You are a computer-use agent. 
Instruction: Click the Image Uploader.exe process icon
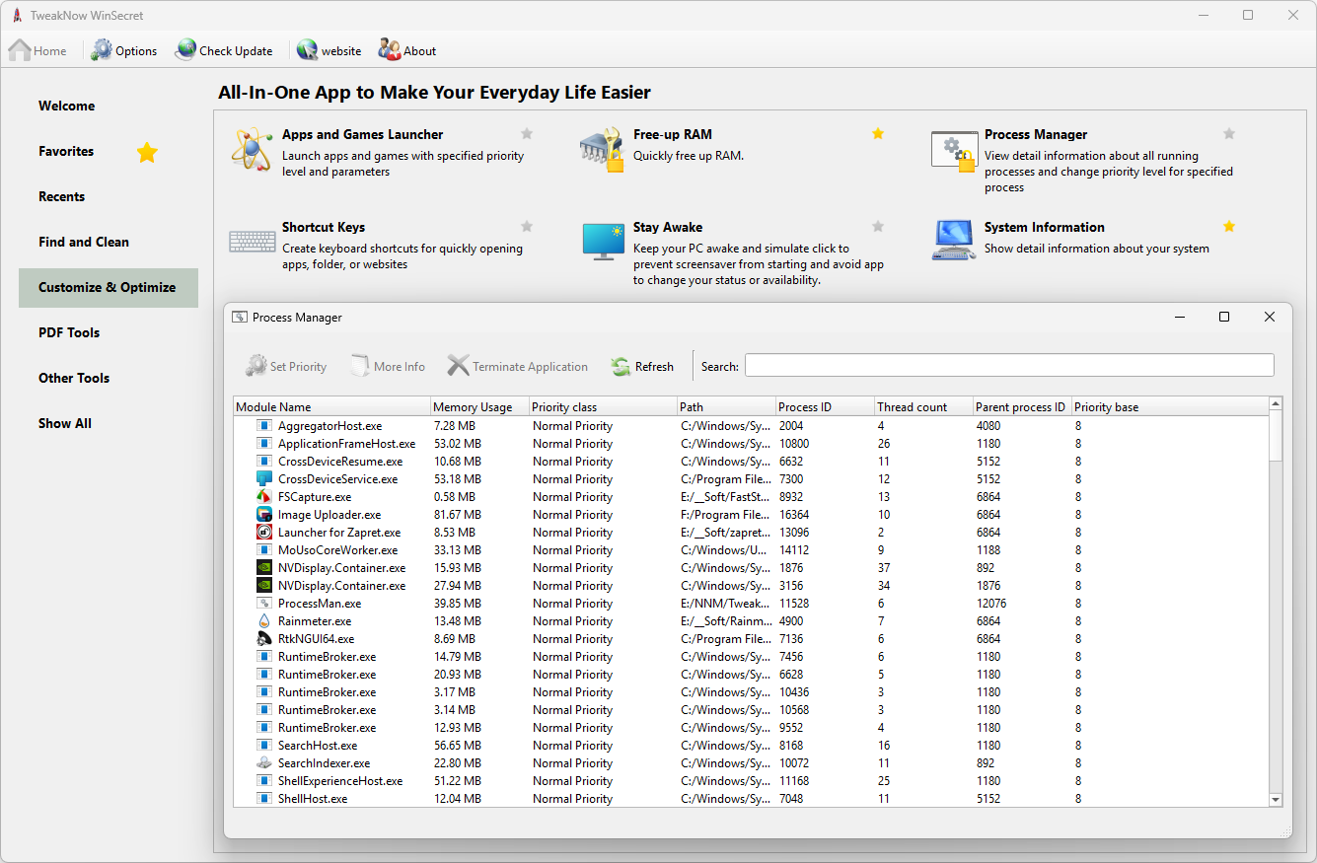pyautogui.click(x=263, y=514)
